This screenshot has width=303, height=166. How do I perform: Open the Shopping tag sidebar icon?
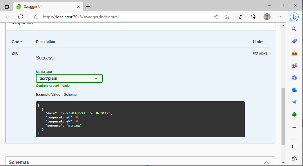(294, 41)
